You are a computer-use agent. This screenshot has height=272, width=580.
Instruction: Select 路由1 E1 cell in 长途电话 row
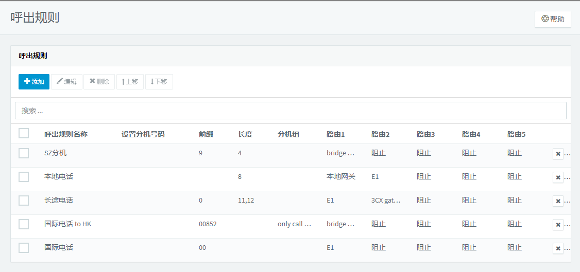tap(330, 201)
